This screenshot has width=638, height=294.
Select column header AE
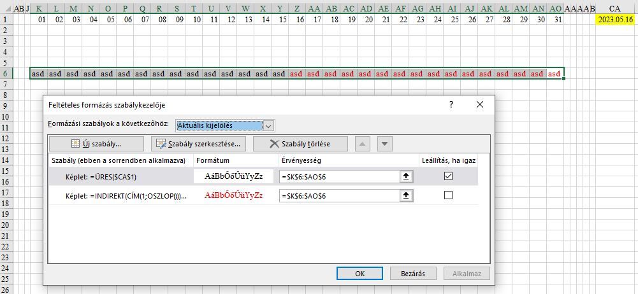[x=383, y=8]
